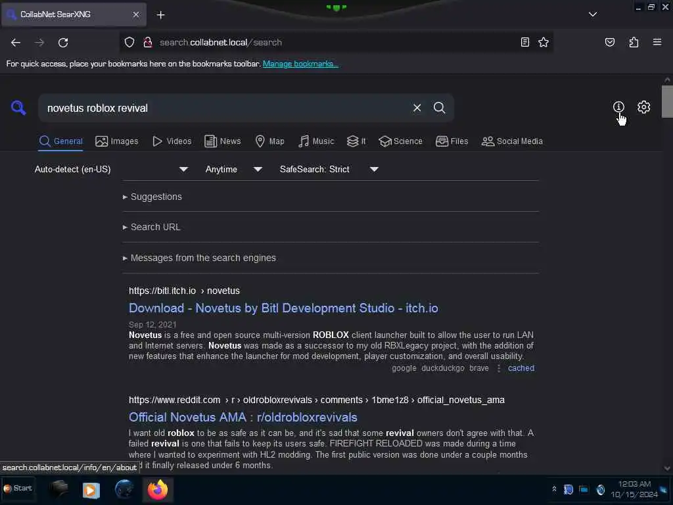Click the duckduckgo engine label
This screenshot has height=505, width=673.
[443, 368]
